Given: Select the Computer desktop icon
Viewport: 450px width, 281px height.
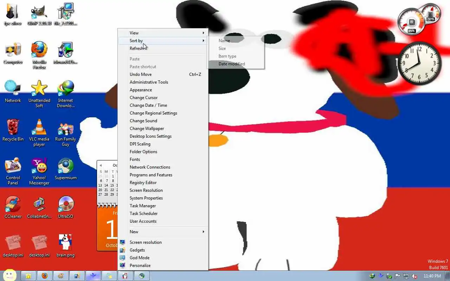Looking at the screenshot, I should coord(13,53).
